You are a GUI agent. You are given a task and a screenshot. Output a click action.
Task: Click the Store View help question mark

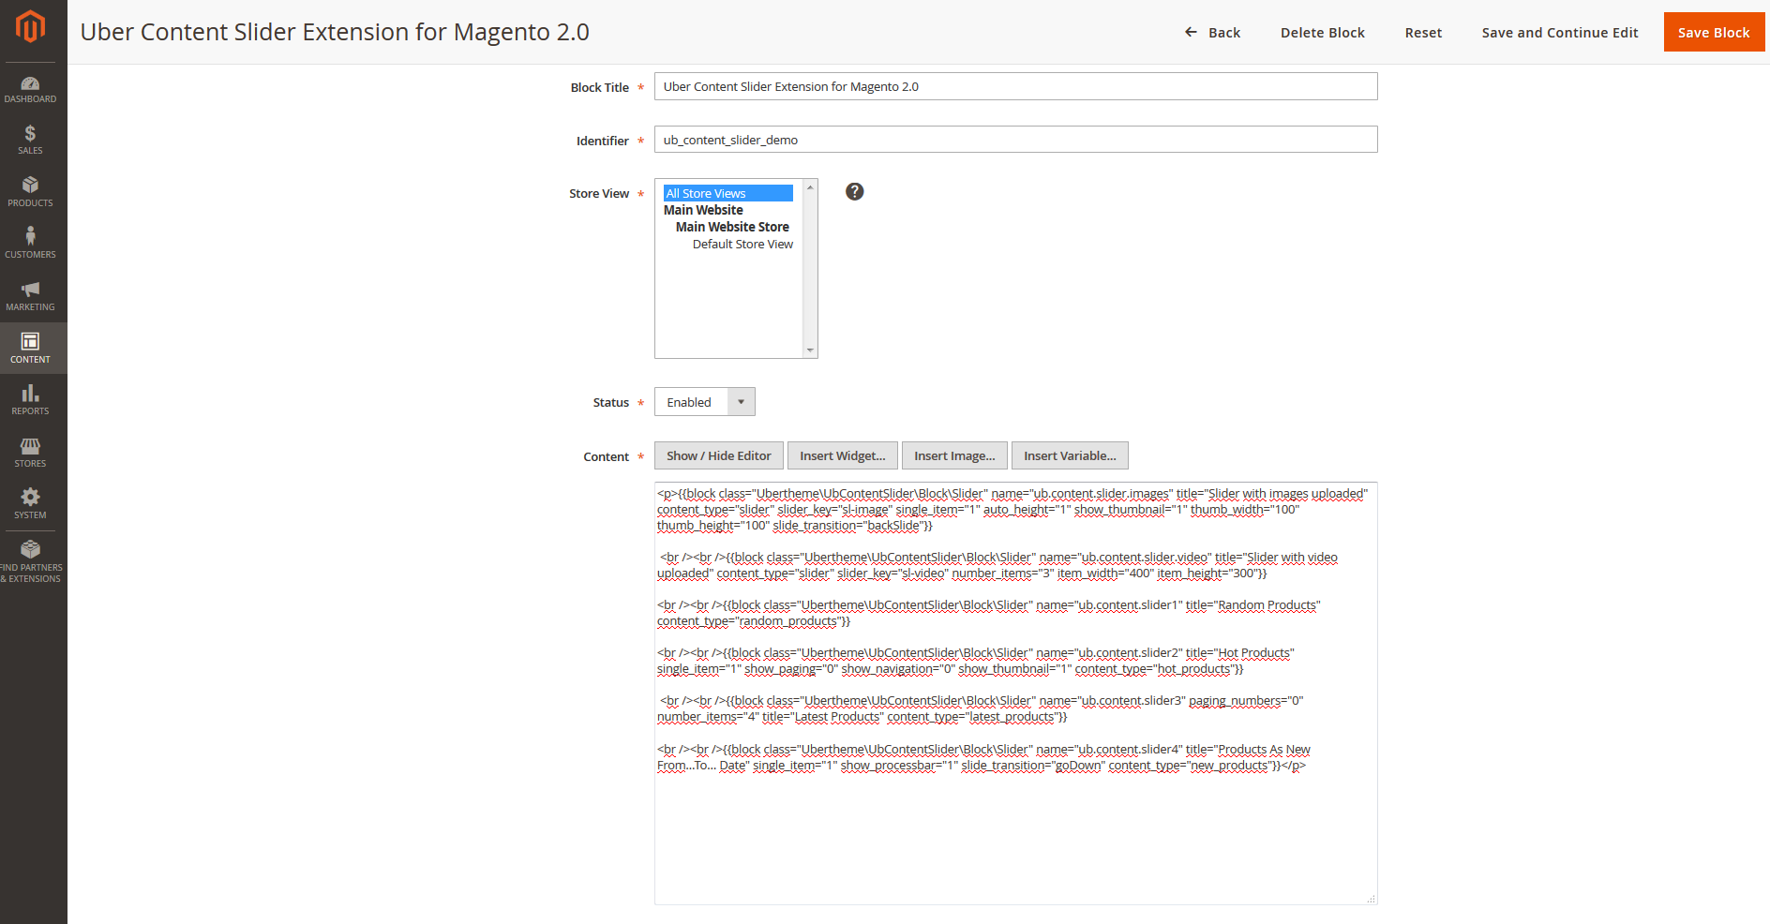tap(854, 191)
